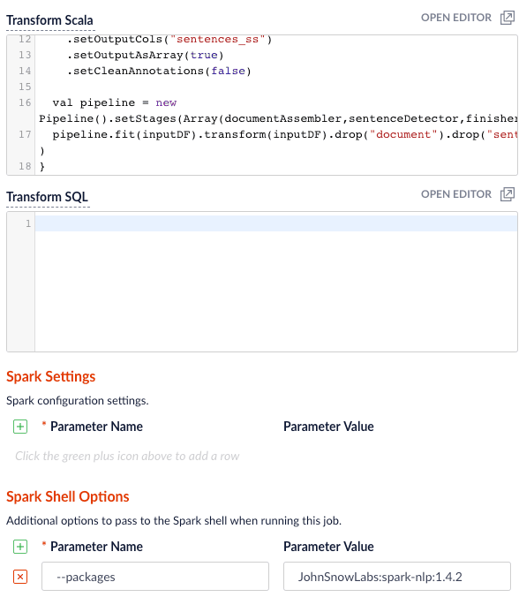Click Parameter Name header under Spark Shell Options
Viewport: 519px width, 597px height.
[96, 547]
